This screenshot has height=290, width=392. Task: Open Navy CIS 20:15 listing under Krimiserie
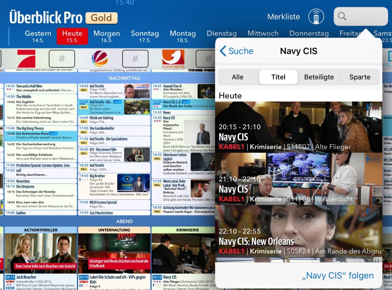click(183, 282)
